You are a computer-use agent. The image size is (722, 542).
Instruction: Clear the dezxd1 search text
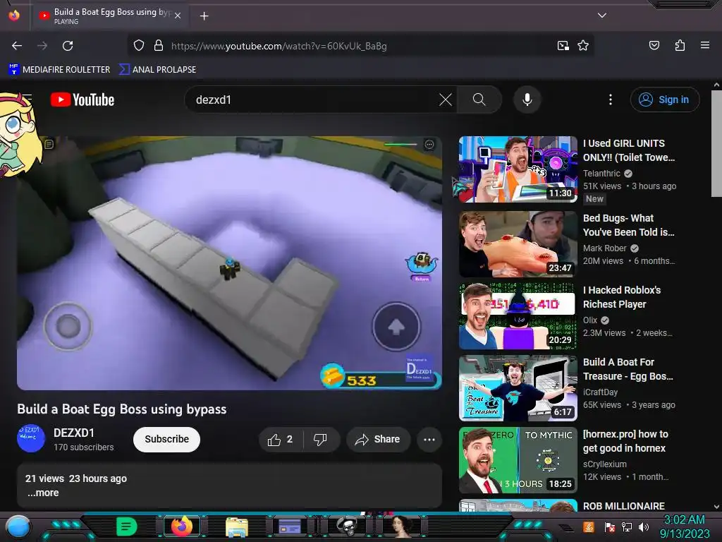446,100
